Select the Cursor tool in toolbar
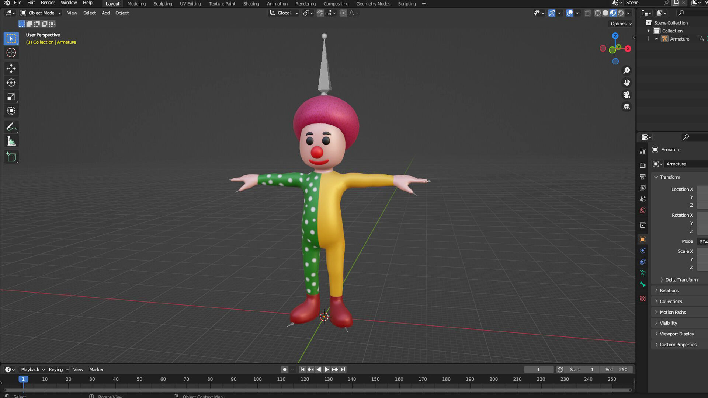This screenshot has width=708, height=398. (x=11, y=53)
